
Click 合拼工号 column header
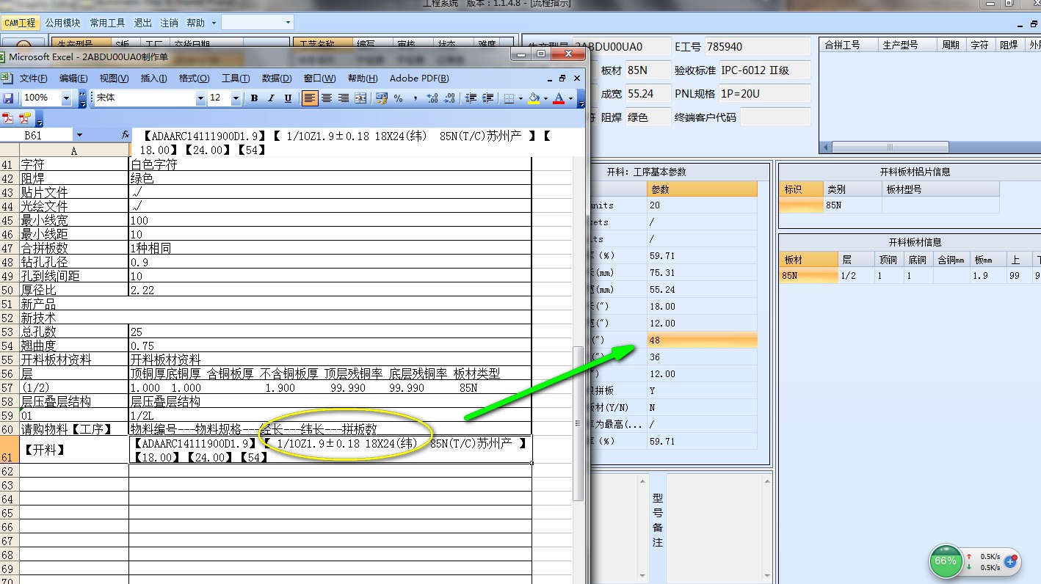click(x=849, y=45)
